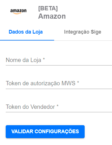
Task: Click the [BETA] label text
Action: pos(48,9)
